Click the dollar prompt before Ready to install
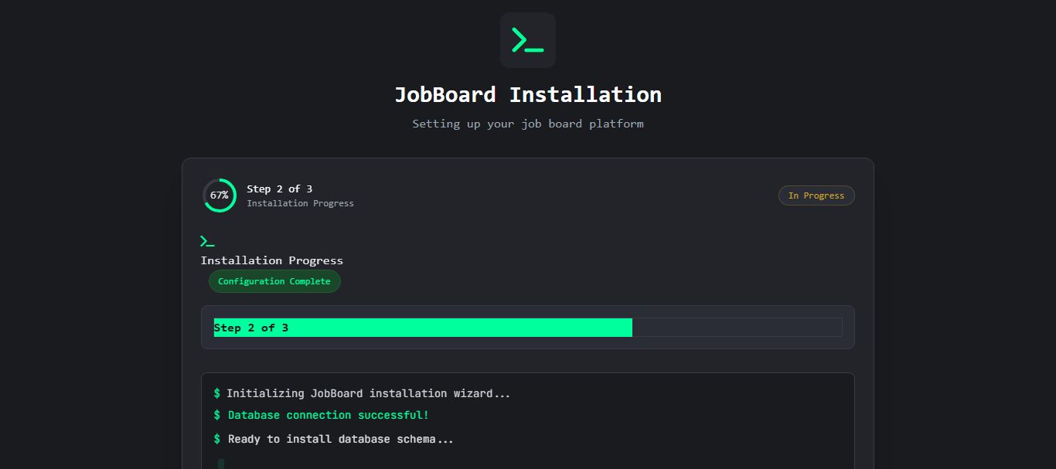1056x469 pixels. click(217, 440)
